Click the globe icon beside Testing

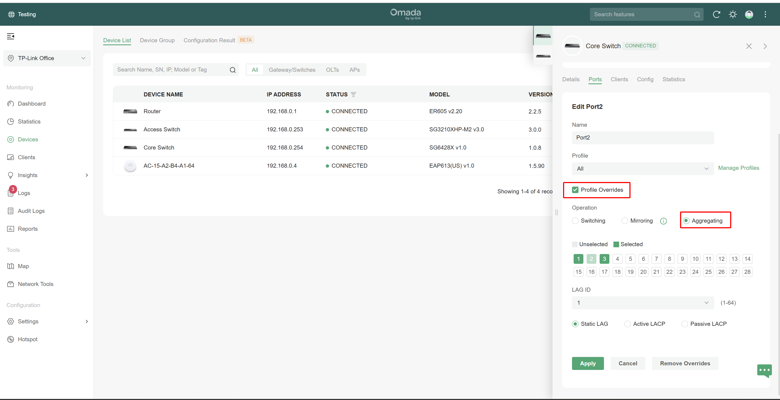point(11,14)
